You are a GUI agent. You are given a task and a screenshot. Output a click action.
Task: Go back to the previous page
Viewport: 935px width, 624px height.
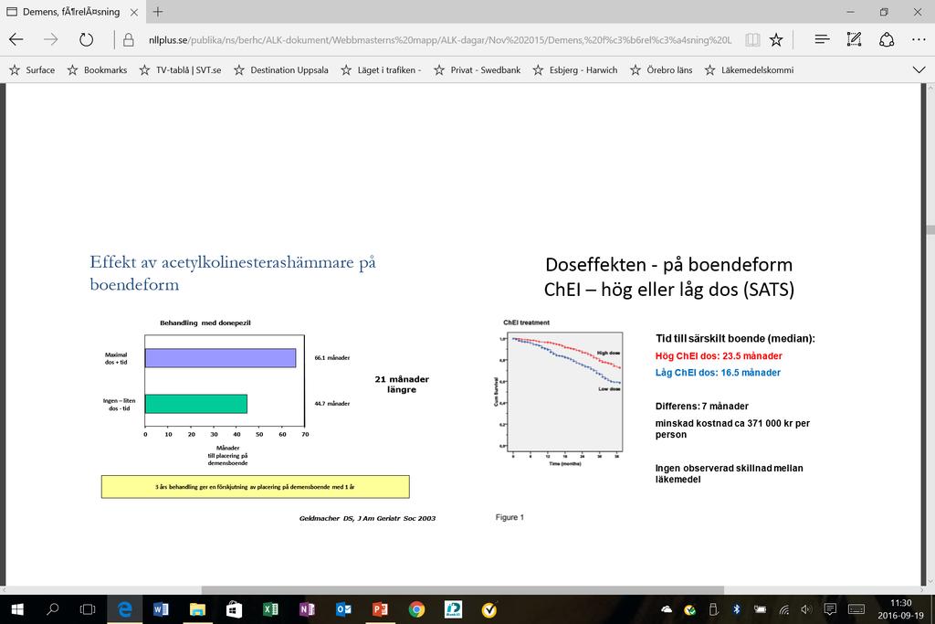[16, 40]
